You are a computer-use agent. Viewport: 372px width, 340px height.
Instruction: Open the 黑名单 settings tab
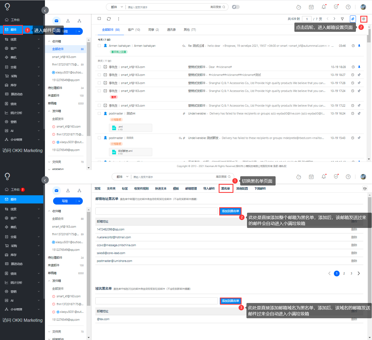point(225,188)
